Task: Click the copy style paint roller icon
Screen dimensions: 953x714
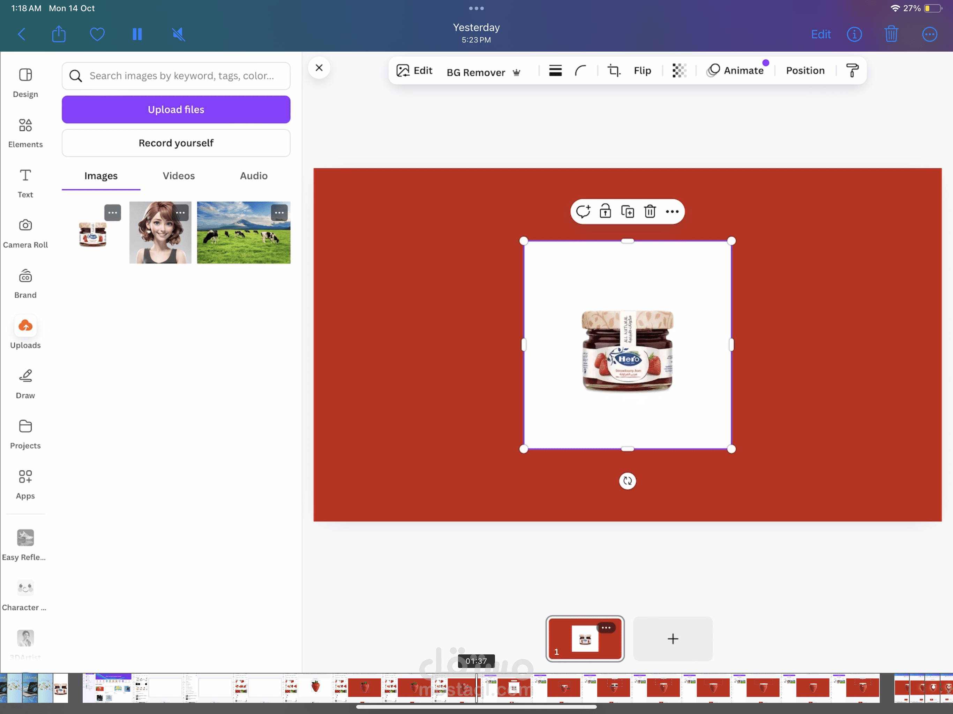Action: coord(852,71)
